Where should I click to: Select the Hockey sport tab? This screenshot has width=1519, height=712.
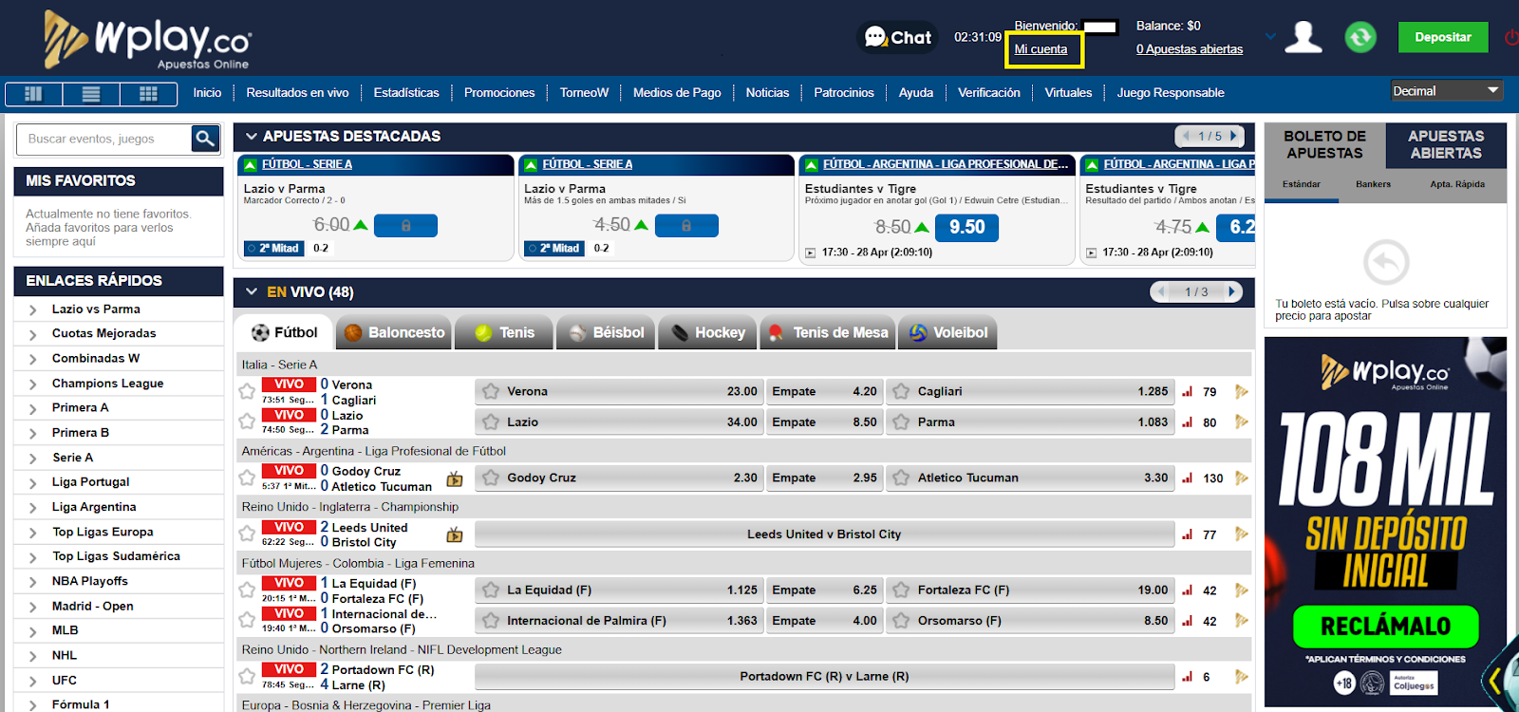[707, 332]
